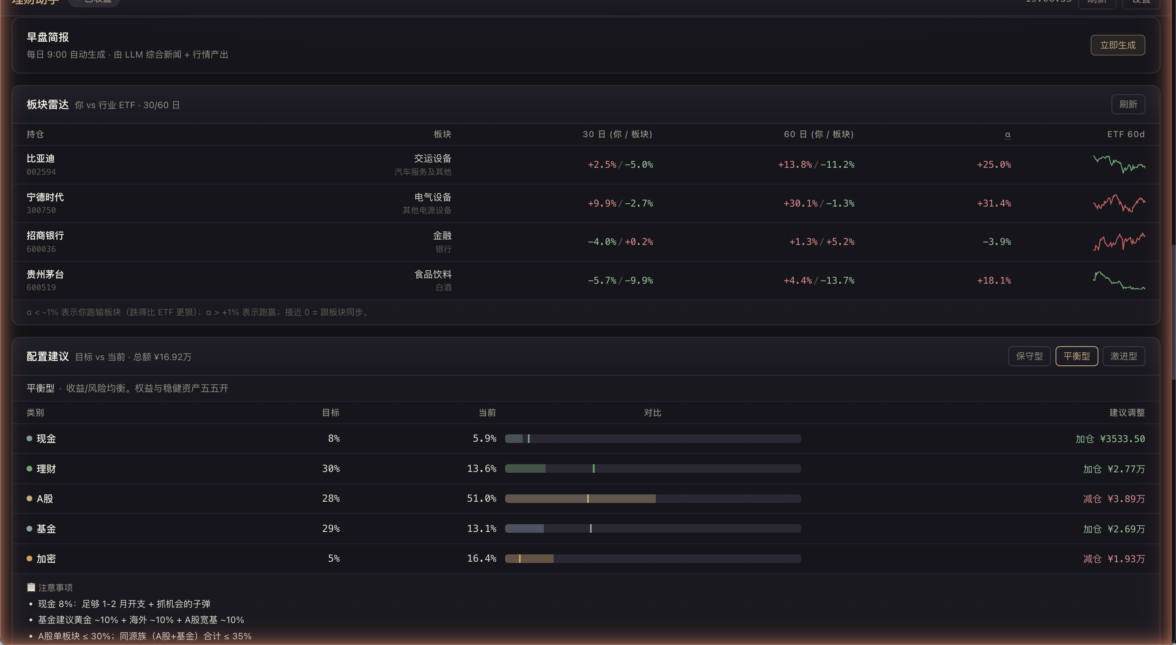This screenshot has height=645, width=1176.
Task: Click the 交运设备 sector label
Action: (433, 158)
